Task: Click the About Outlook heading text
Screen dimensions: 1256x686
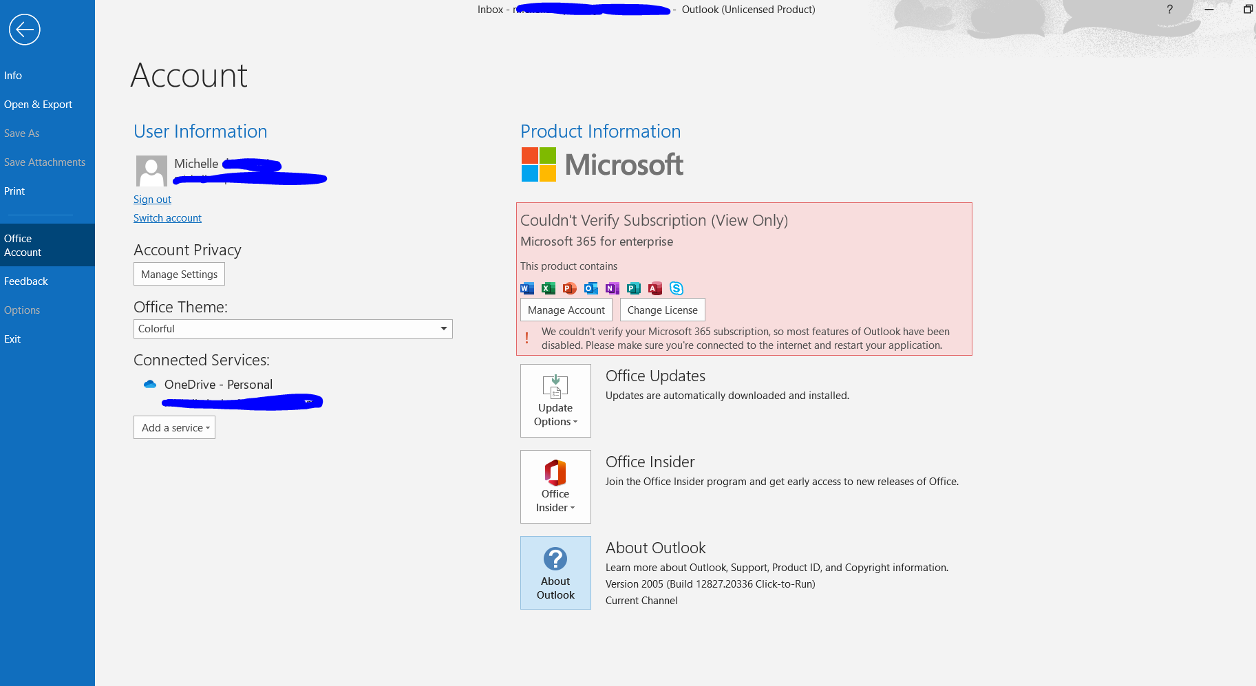Action: point(655,548)
